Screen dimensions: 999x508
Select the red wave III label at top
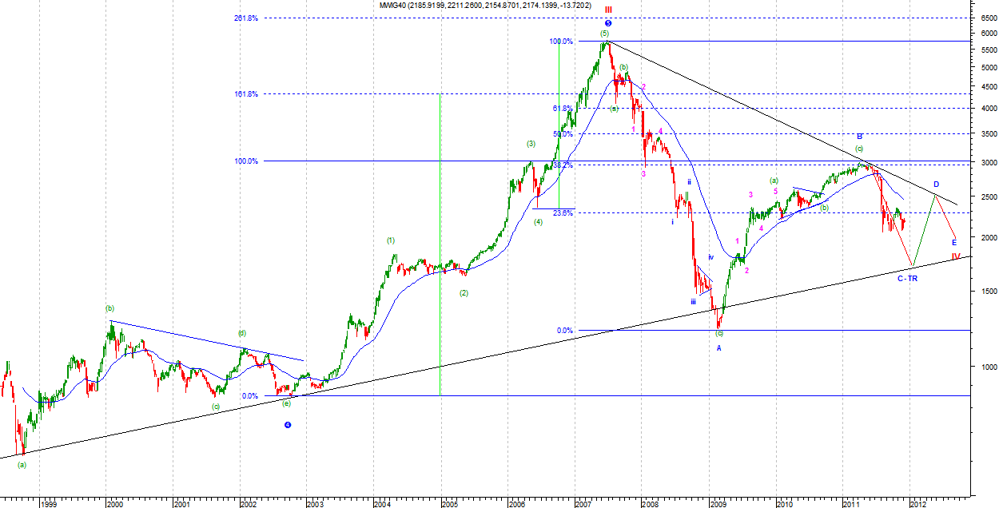click(607, 10)
